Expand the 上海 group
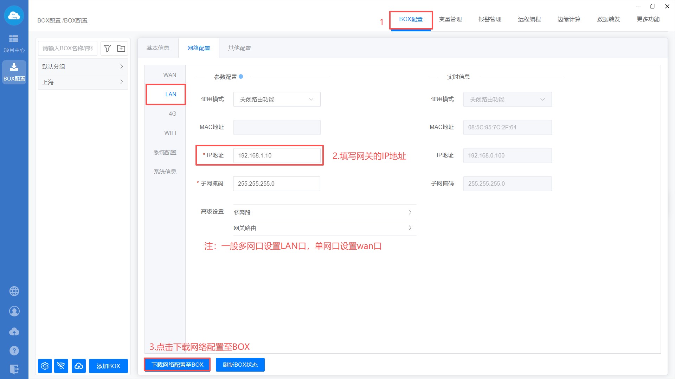 tap(83, 82)
